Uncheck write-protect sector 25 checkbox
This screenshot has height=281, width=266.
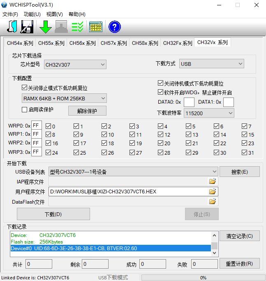coord(76,153)
